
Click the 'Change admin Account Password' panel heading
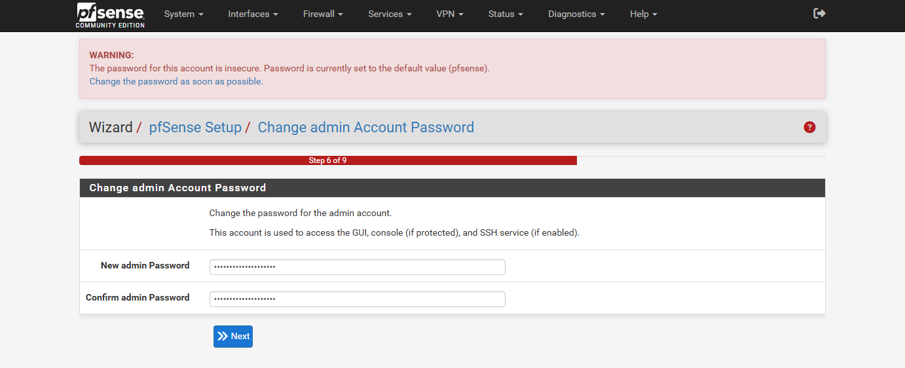[x=177, y=188]
